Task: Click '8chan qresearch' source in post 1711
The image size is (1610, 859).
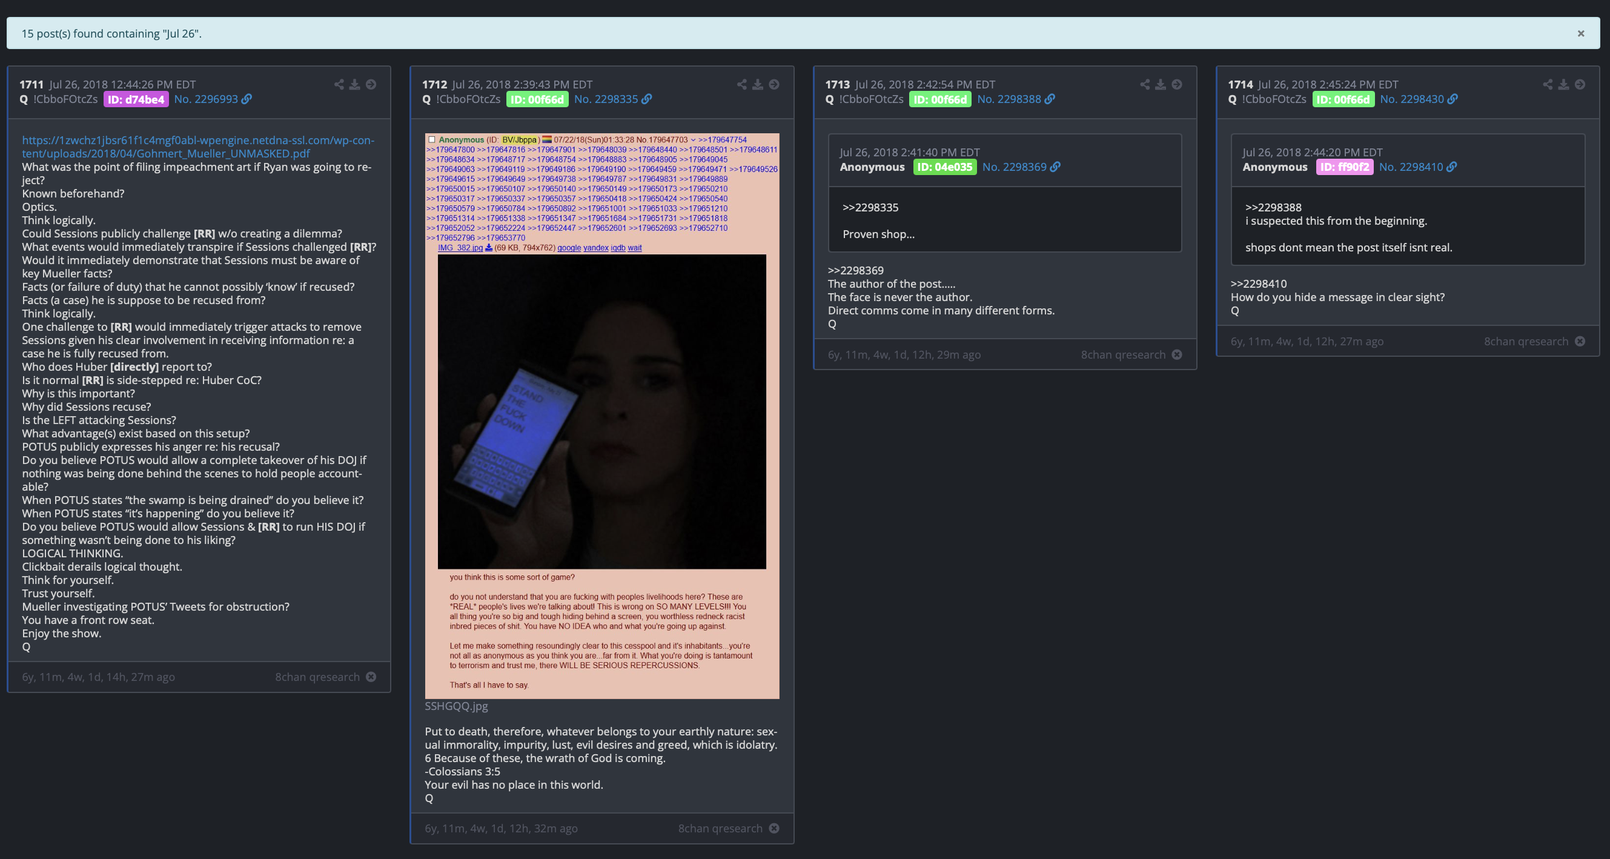Action: pyautogui.click(x=317, y=677)
